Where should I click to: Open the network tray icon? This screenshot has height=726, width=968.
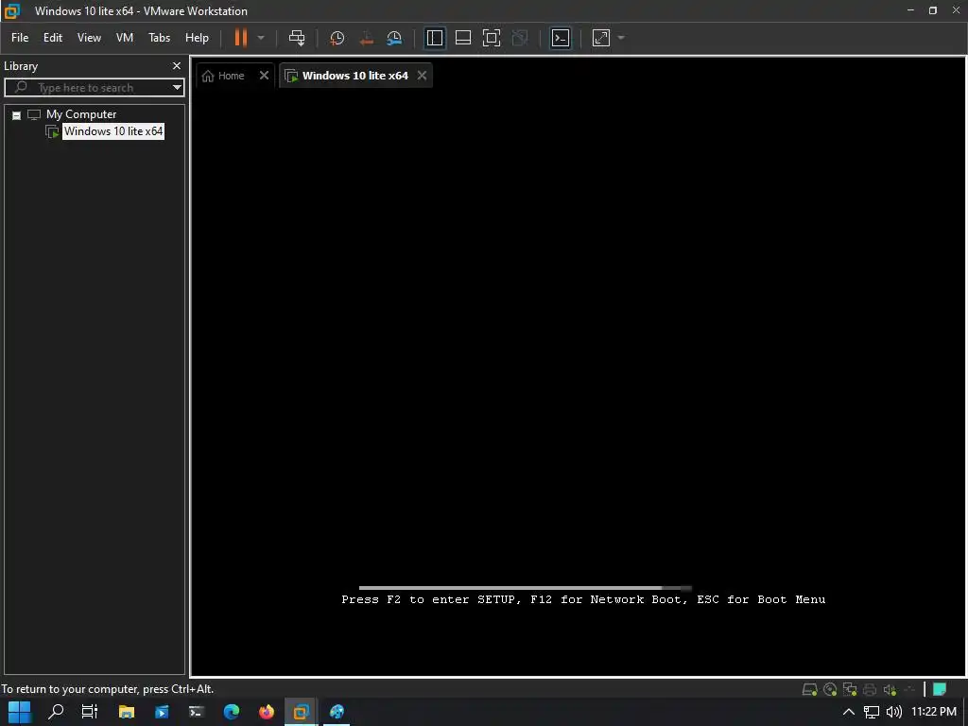[871, 712]
